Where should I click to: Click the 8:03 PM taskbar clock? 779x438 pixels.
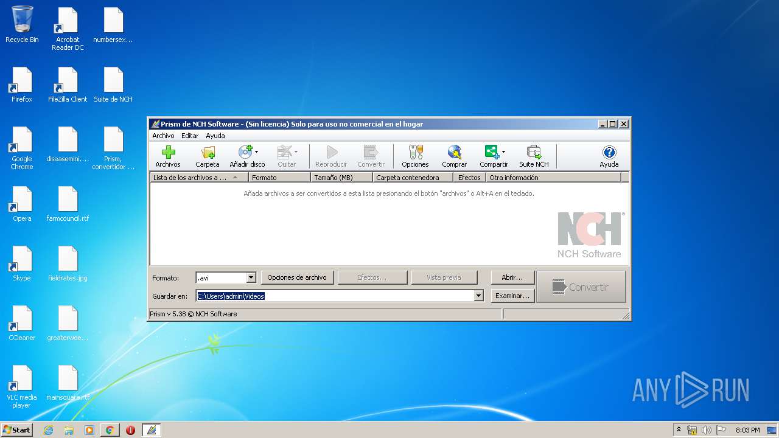pos(747,430)
